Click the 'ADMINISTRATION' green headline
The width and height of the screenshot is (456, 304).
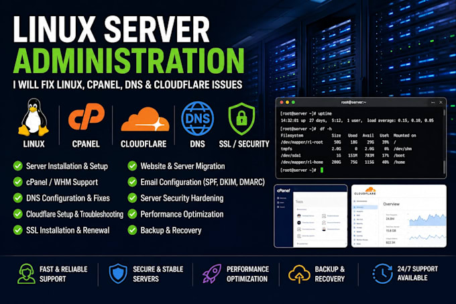(129, 61)
